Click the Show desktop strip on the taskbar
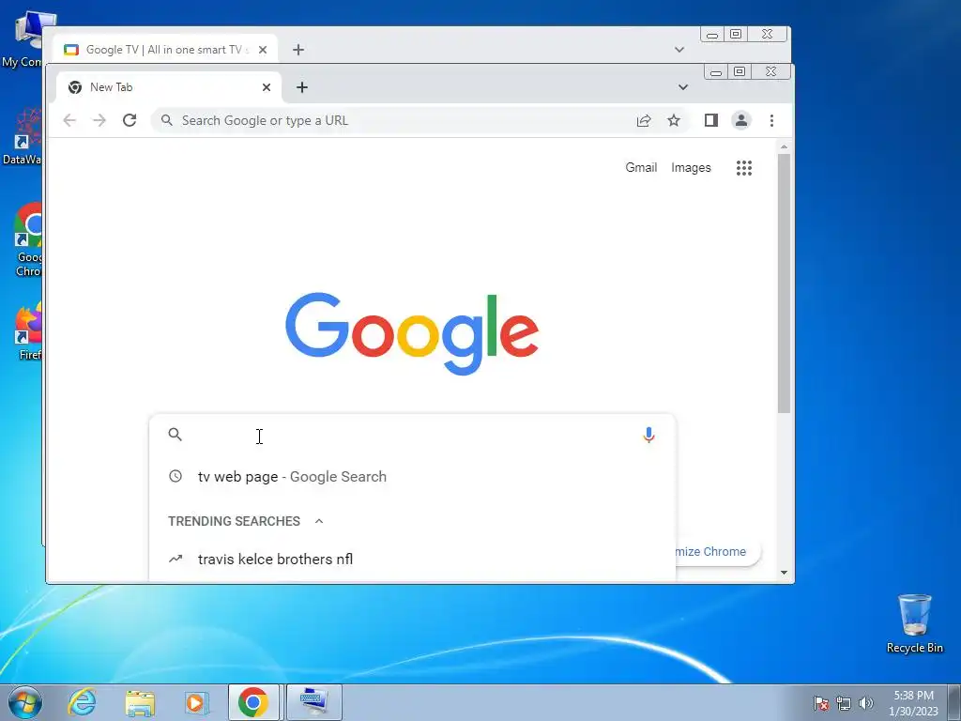This screenshot has height=721, width=961. click(954, 702)
